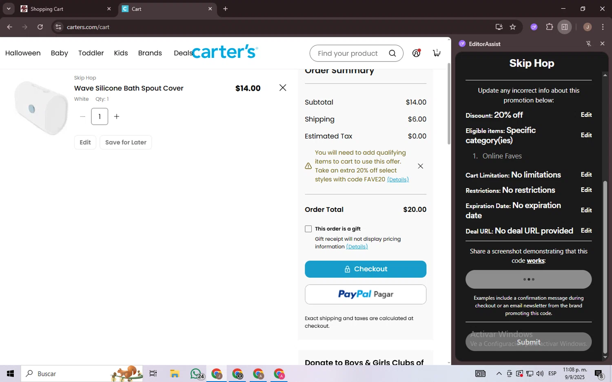Viewport: 612px width, 382px height.
Task: Open the Baby menu
Action: (x=59, y=53)
